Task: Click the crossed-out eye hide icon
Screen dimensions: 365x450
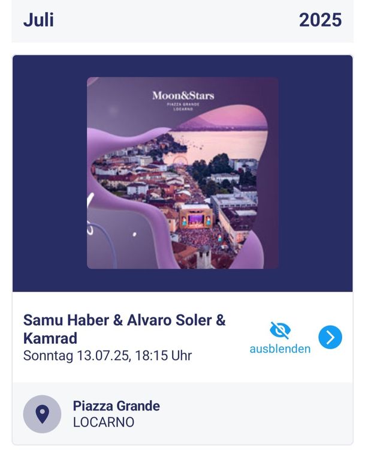Action: (280, 331)
